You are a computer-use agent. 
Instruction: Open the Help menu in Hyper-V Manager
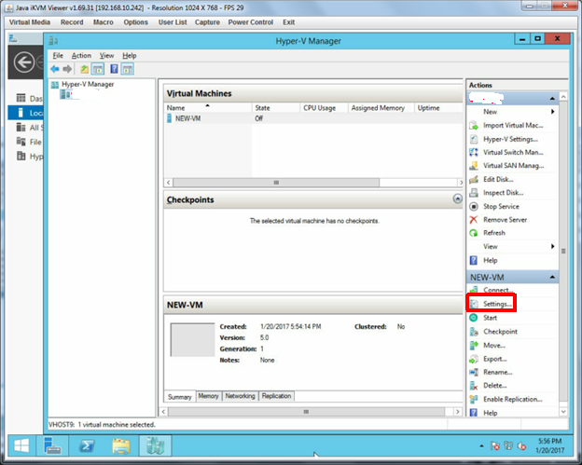[x=130, y=56]
